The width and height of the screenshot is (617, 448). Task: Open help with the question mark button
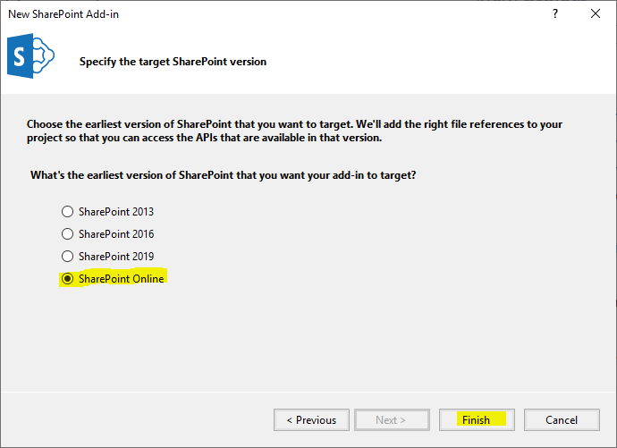[x=555, y=13]
